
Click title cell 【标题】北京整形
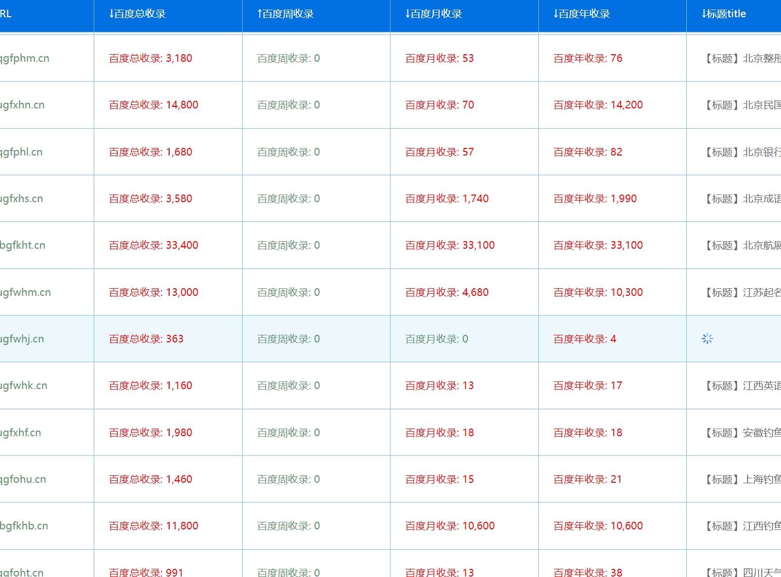[x=741, y=58]
